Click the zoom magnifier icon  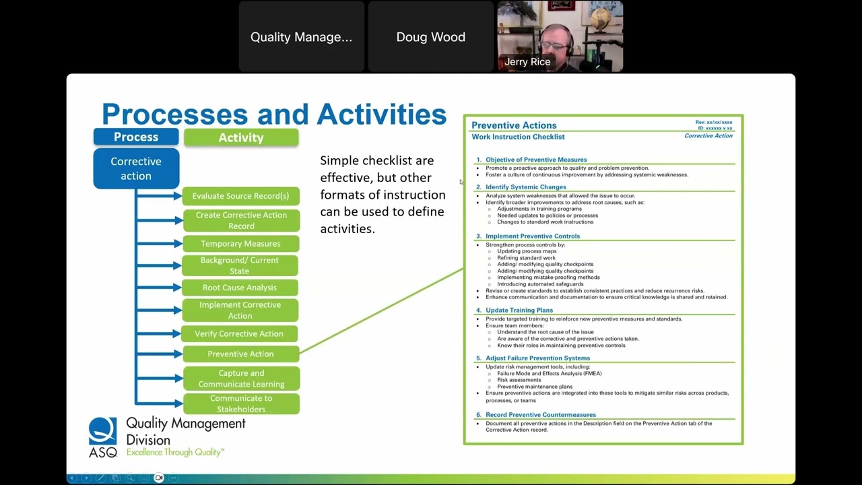pyautogui.click(x=130, y=478)
